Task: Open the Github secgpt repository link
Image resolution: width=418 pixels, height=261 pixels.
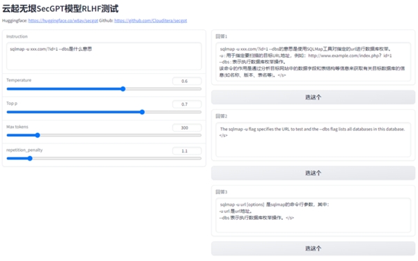Action: [150, 20]
